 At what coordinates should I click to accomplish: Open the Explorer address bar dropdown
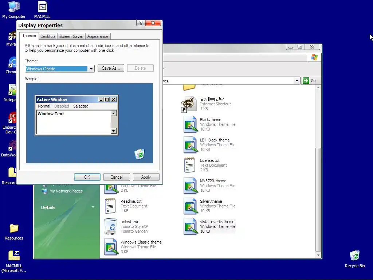tap(297, 81)
